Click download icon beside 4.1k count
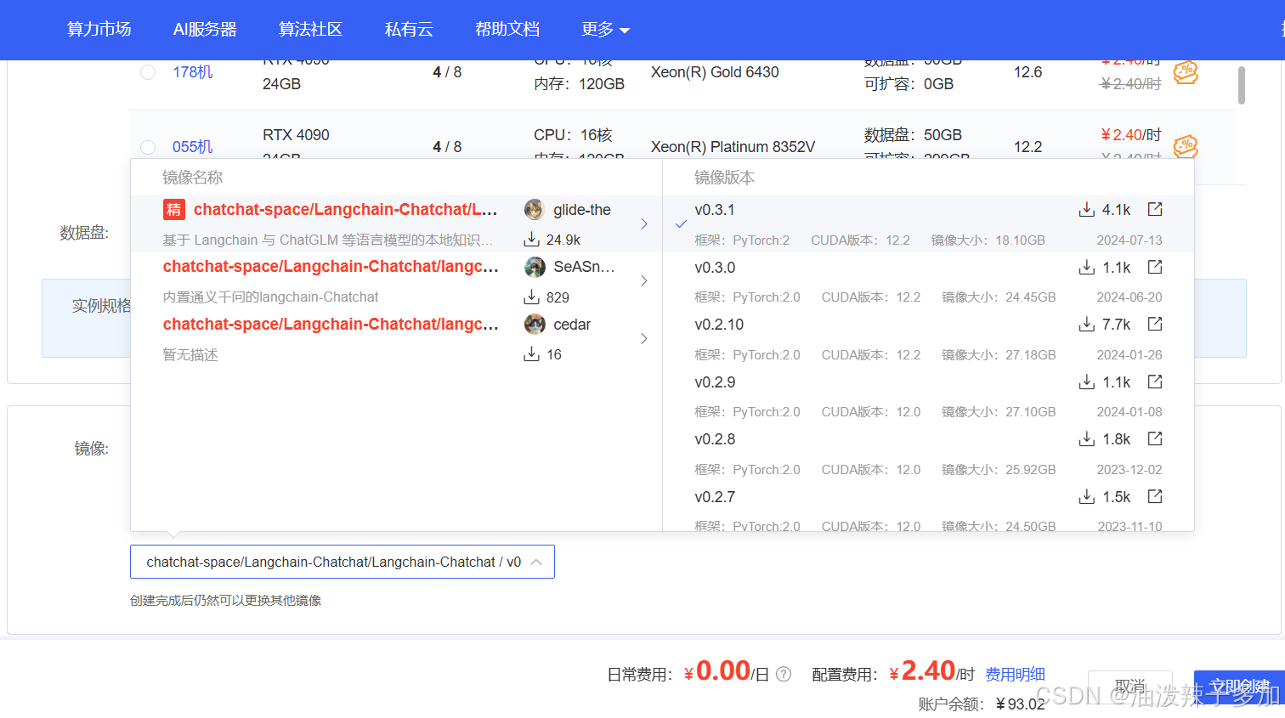The image size is (1285, 718). click(1086, 210)
